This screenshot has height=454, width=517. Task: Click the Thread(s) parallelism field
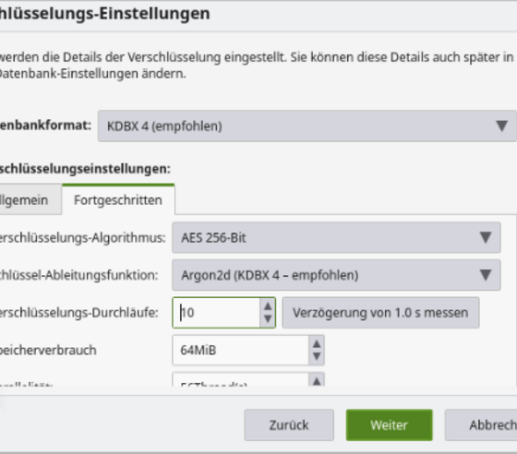(241, 379)
